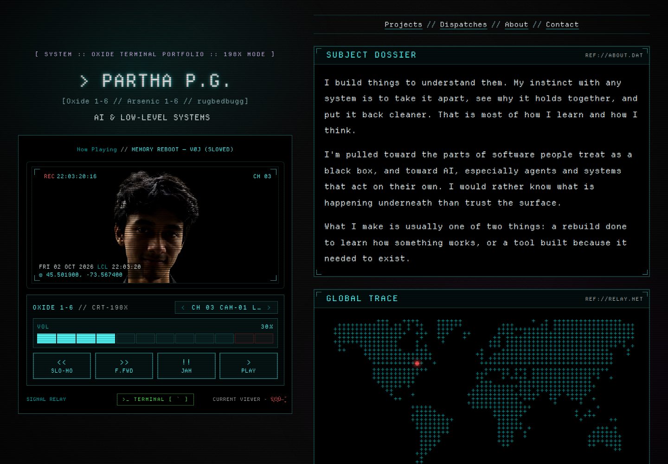Click the 'CURRENT VIEWER' status text
The image size is (668, 464).
coord(237,399)
